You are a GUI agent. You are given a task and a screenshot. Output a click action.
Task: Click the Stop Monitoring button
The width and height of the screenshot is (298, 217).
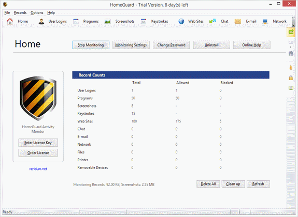[x=91, y=45]
